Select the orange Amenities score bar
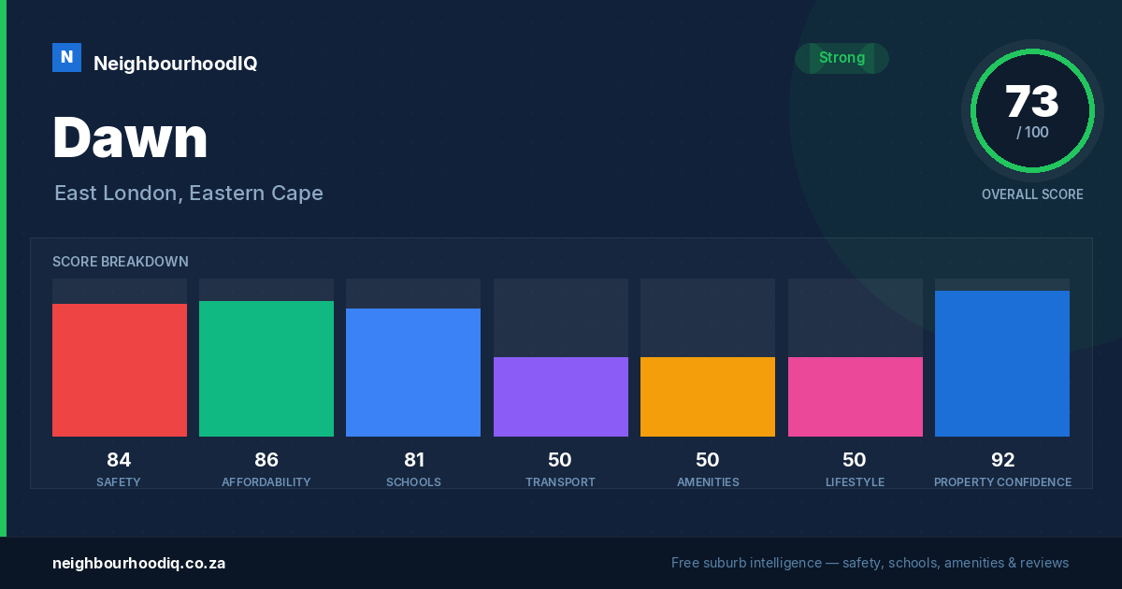The height and width of the screenshot is (589, 1122). point(708,396)
